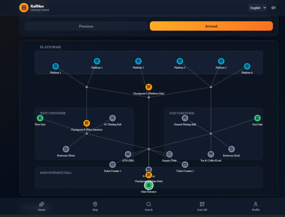Select the Platform 4 node icon
Viewport: 285px width, 217px height.
pos(180,61)
